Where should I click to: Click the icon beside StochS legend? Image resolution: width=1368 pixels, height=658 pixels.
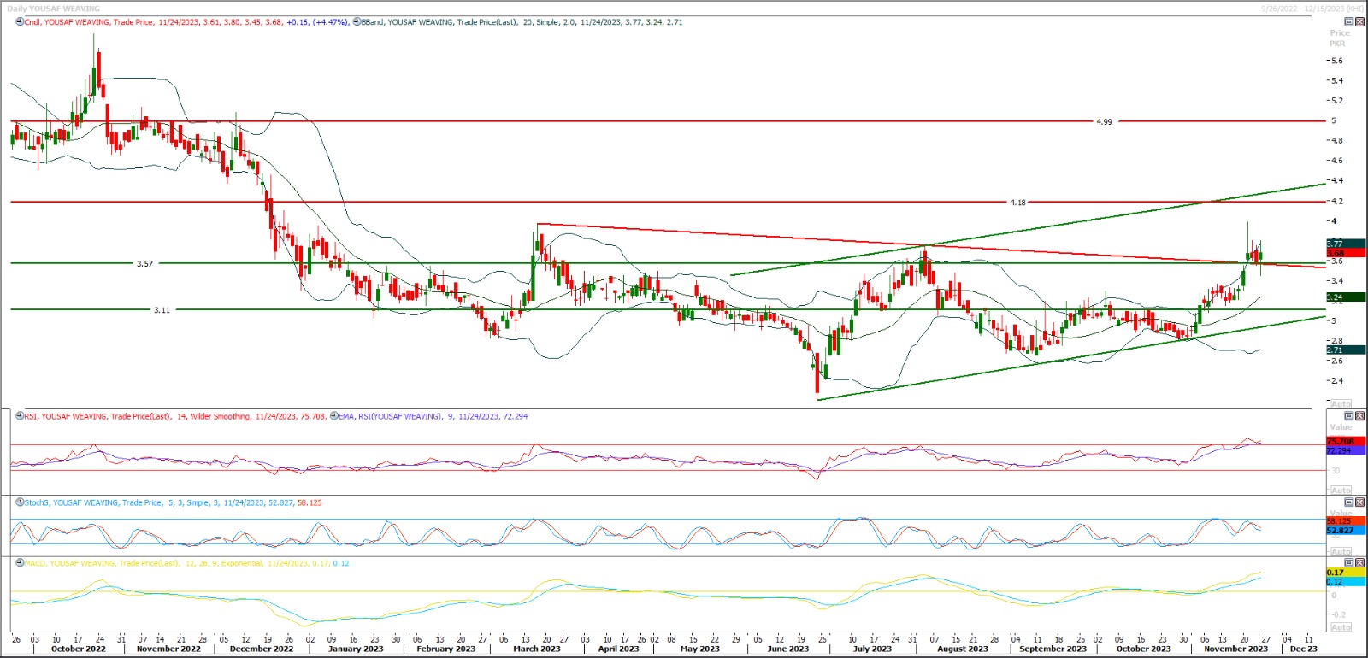pos(20,502)
